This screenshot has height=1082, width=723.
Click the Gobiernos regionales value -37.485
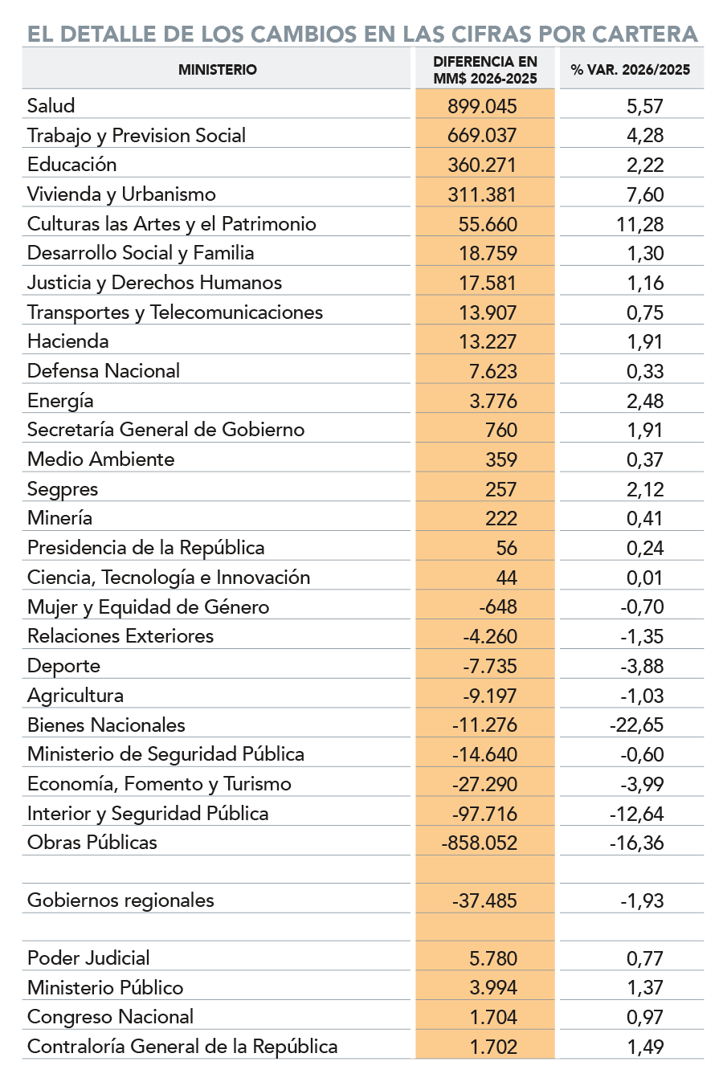484,900
